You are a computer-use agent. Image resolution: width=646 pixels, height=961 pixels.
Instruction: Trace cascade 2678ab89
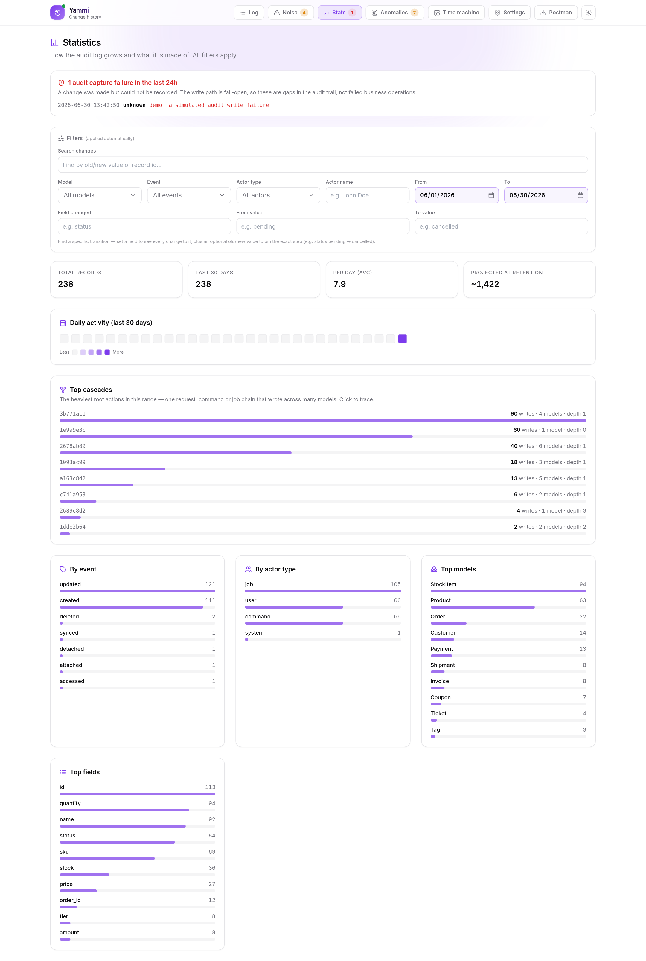[323, 449]
